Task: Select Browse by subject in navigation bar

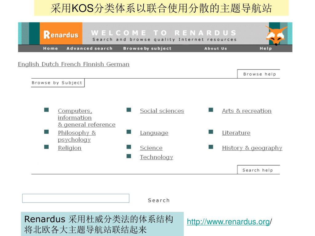Action: pyautogui.click(x=147, y=48)
